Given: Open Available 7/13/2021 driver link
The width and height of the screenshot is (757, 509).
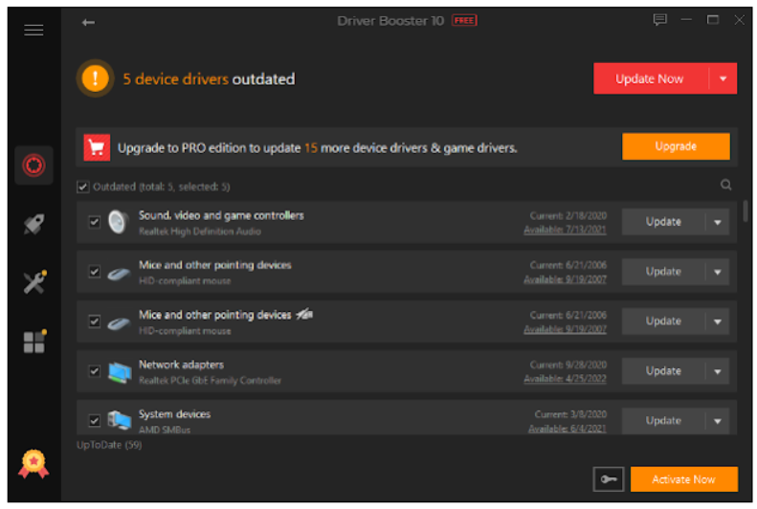Looking at the screenshot, I should coord(565,231).
